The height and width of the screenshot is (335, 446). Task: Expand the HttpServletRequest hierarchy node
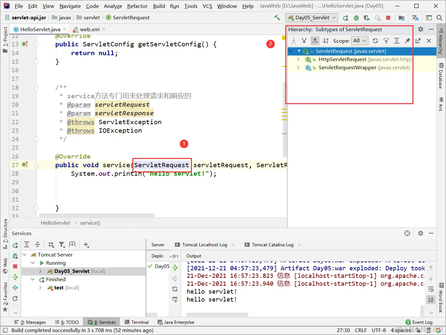(298, 59)
